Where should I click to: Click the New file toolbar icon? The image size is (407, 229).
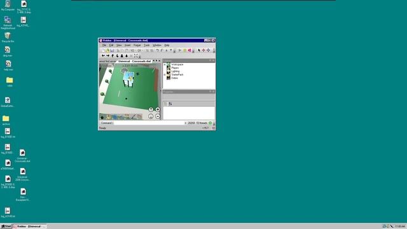(x=103, y=50)
